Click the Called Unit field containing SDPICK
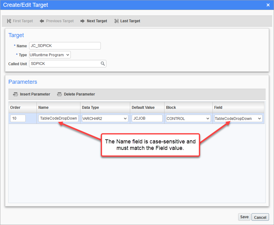274x225 pixels. point(65,64)
